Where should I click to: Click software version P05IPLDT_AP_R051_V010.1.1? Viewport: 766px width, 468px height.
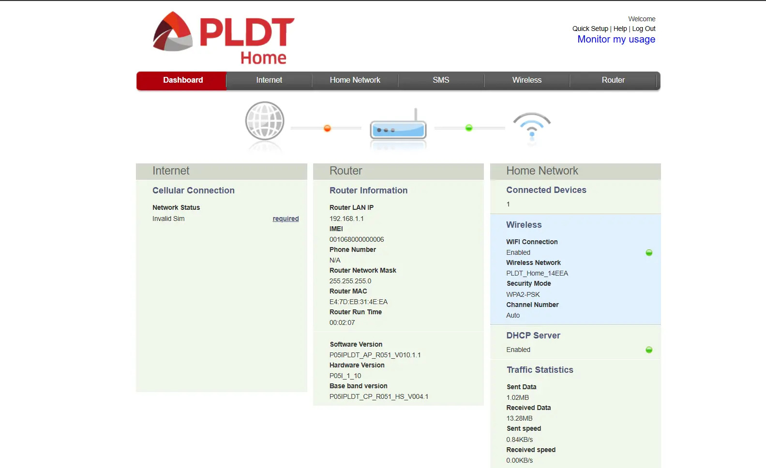pos(375,355)
